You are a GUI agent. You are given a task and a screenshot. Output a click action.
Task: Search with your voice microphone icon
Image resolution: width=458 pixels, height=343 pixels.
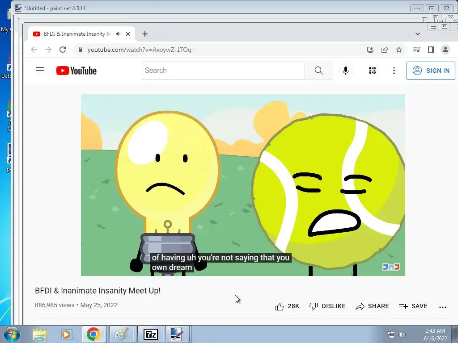point(346,71)
